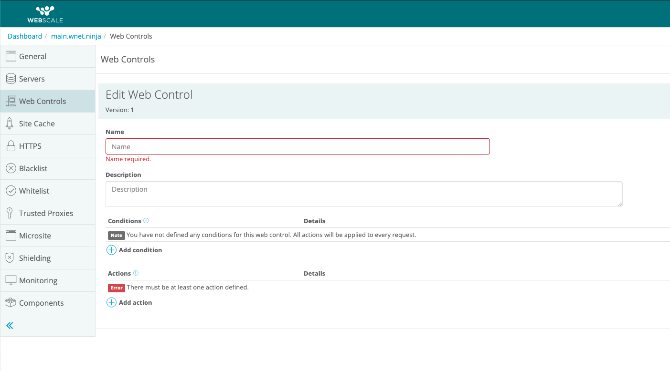Open the Microsite menu item
Viewport: 670px width, 371px height.
tap(35, 236)
